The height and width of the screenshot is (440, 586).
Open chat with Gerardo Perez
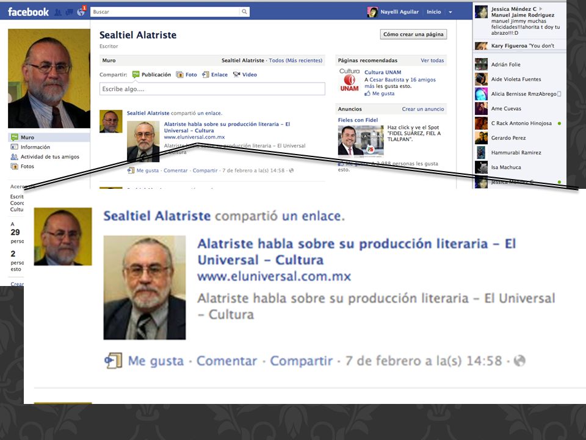click(x=519, y=138)
